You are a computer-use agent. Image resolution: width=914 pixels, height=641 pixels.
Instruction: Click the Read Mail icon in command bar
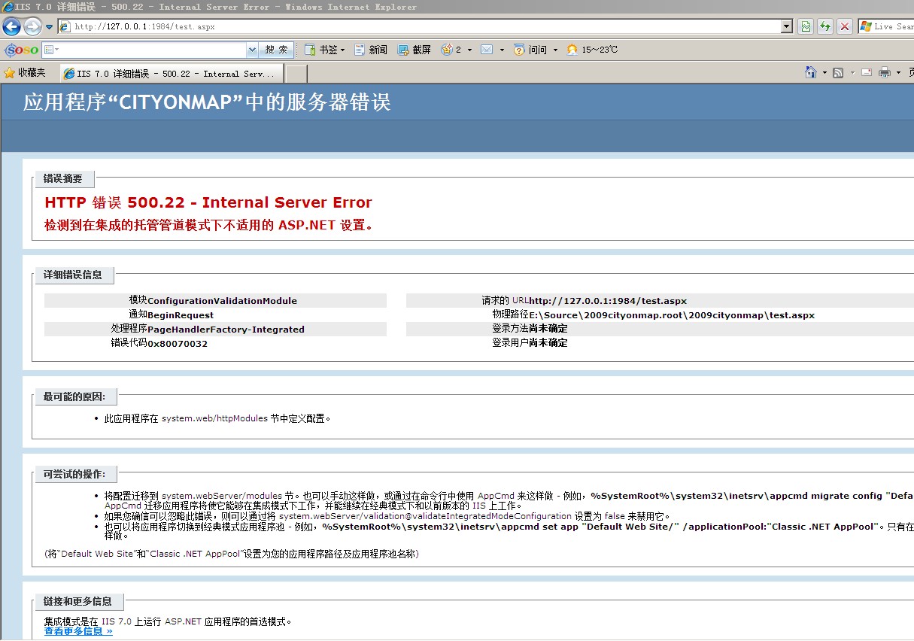coord(867,73)
